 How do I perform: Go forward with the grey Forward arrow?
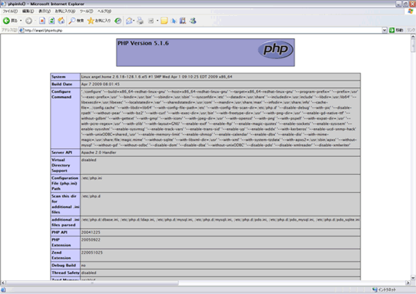coord(28,21)
